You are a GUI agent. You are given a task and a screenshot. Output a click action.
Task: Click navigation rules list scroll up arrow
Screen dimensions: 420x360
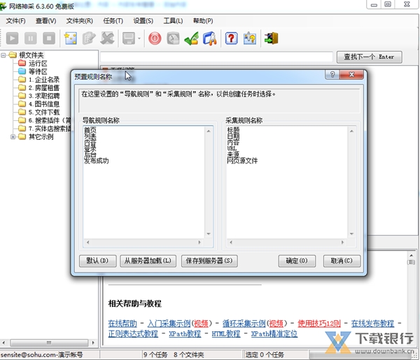[x=209, y=131]
